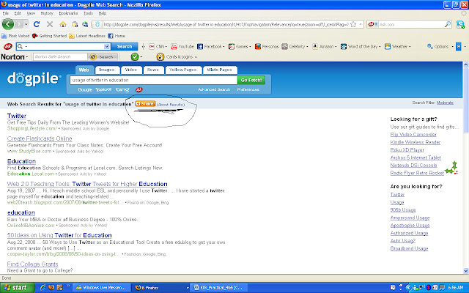Screen dimensions: 469x293
Task: Open '50 Ideas on Using Twitter' result
Action: tap(59, 235)
